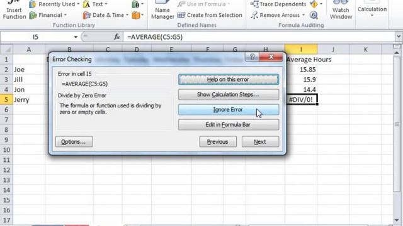Click the fx icon in formula bar
The height and width of the screenshot is (226, 403).
pos(117,37)
